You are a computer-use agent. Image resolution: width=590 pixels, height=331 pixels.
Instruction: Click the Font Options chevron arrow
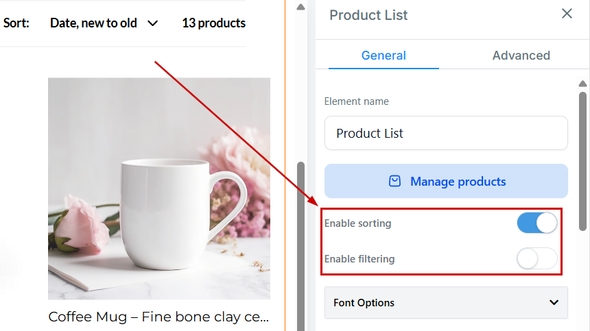coord(554,302)
